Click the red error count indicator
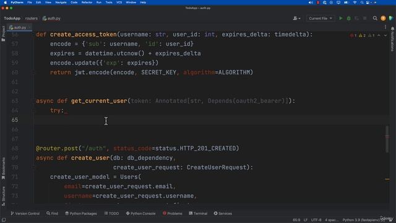The image size is (396, 223). [x=353, y=35]
